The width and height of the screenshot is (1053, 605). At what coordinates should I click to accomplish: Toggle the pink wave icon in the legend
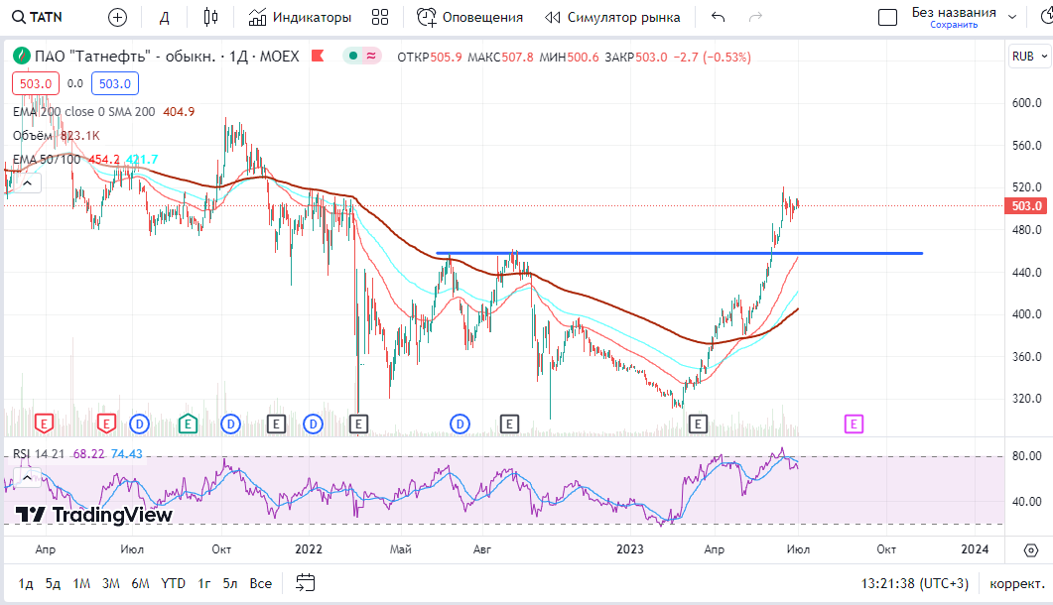[x=371, y=57]
